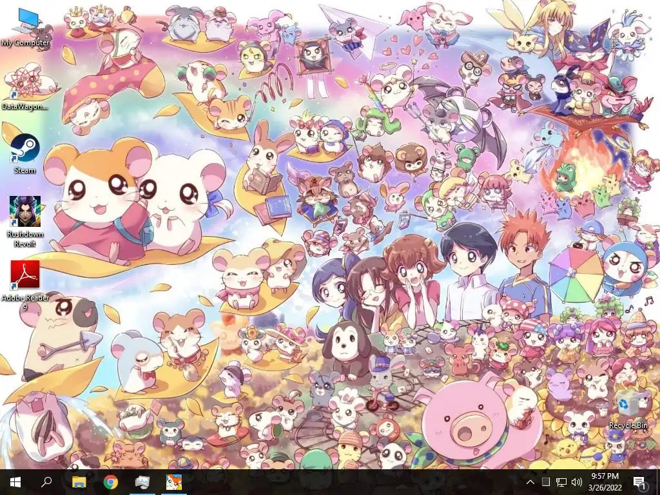
Task: Open File Explorer from the taskbar
Action: point(79,482)
